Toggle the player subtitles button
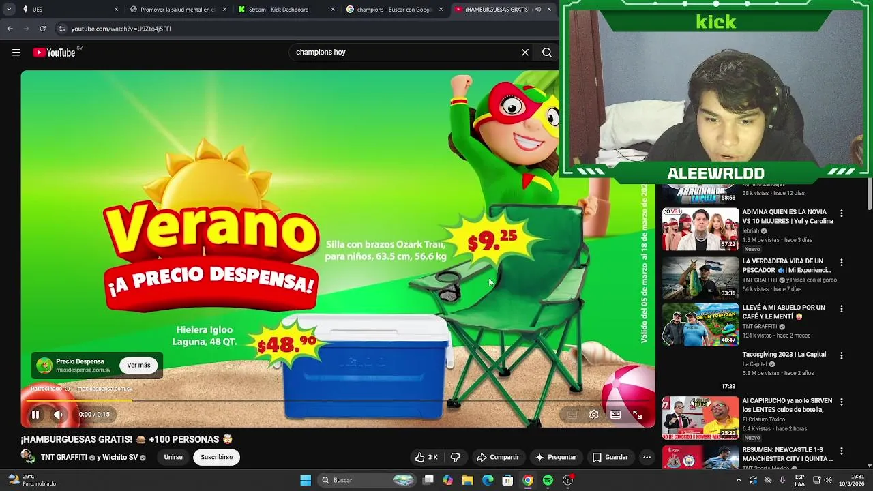The height and width of the screenshot is (491, 873). pyautogui.click(x=572, y=414)
